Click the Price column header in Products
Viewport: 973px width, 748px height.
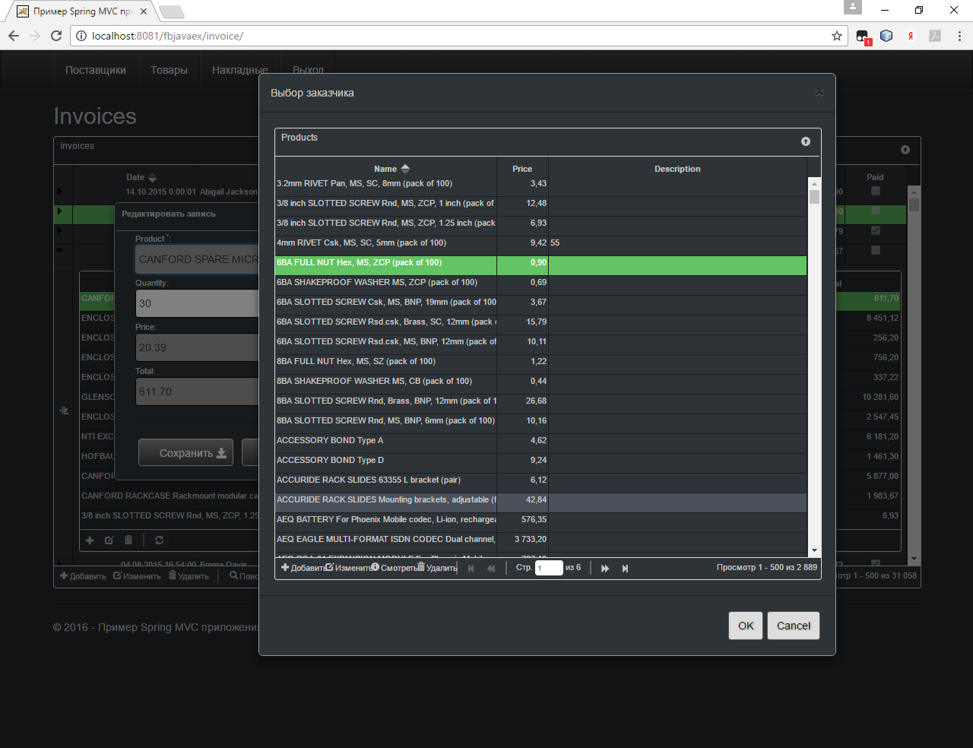[522, 169]
